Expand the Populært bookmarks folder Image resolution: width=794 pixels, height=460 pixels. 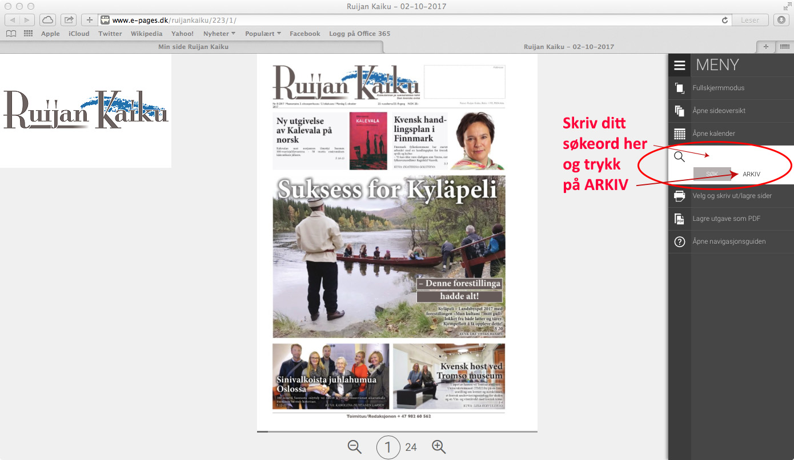(263, 34)
